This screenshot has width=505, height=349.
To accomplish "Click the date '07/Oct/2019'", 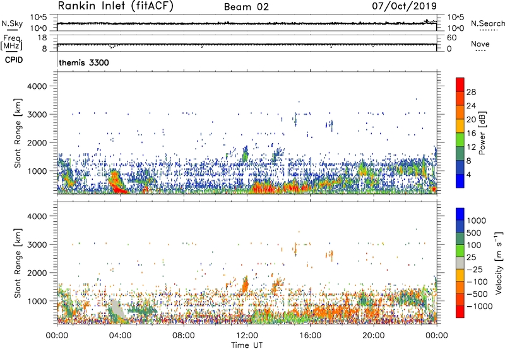I will [405, 6].
